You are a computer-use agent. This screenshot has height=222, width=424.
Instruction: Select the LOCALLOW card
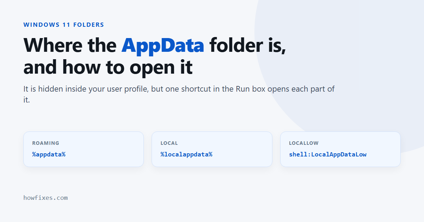point(340,149)
